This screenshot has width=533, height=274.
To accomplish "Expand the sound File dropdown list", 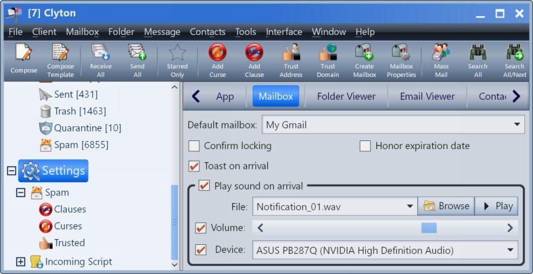I will pos(409,206).
